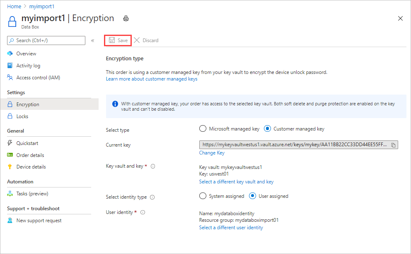Click the Encryption padlock icon in the sidebar

(10, 104)
